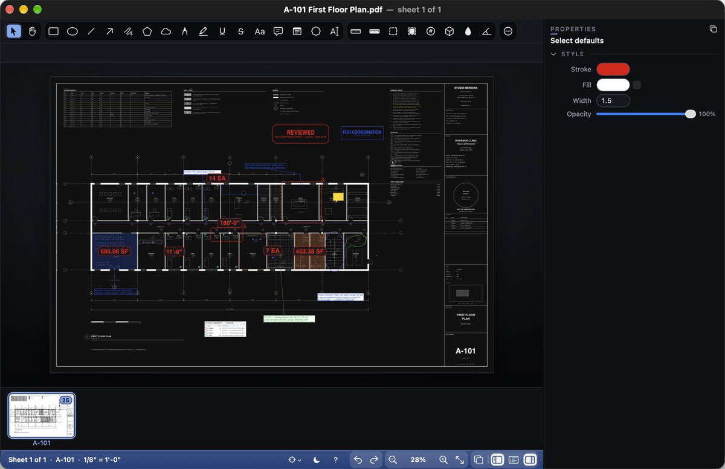Zoom out of the drawing

(x=393, y=460)
